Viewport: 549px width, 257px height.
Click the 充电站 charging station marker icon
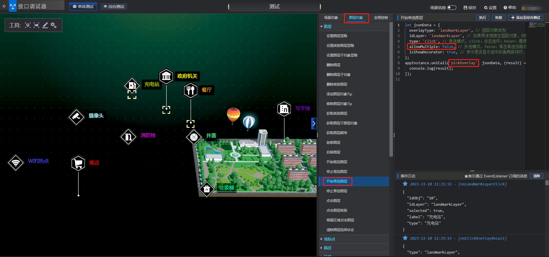coord(132,85)
